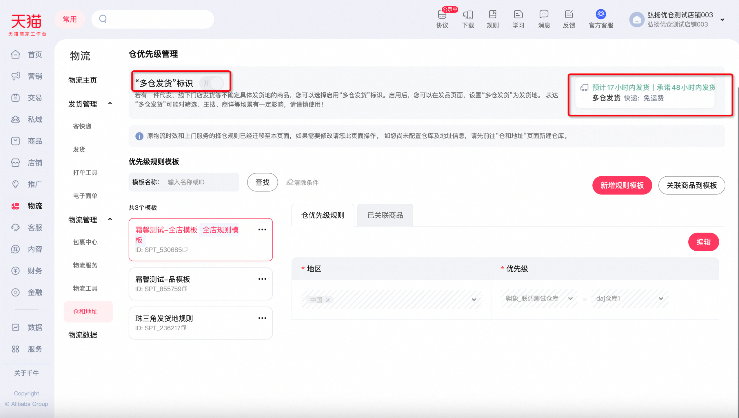This screenshot has height=418, width=739.
Task: Select 仓和地址 menu item
Action: click(88, 311)
